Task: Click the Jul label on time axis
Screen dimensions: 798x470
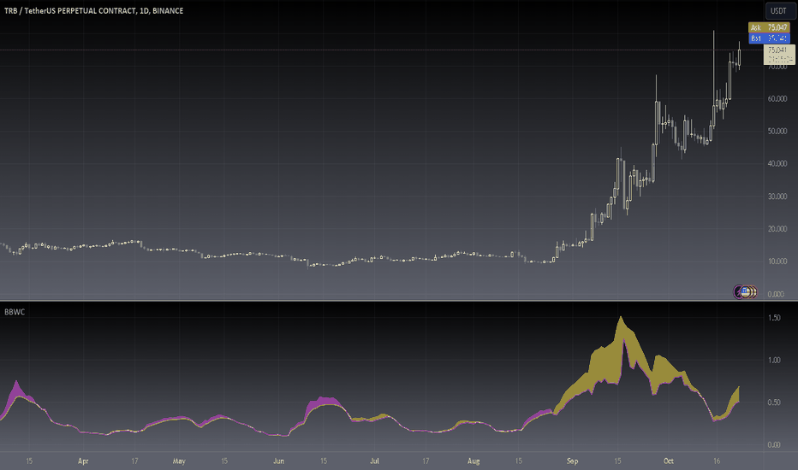Action: pyautogui.click(x=374, y=461)
